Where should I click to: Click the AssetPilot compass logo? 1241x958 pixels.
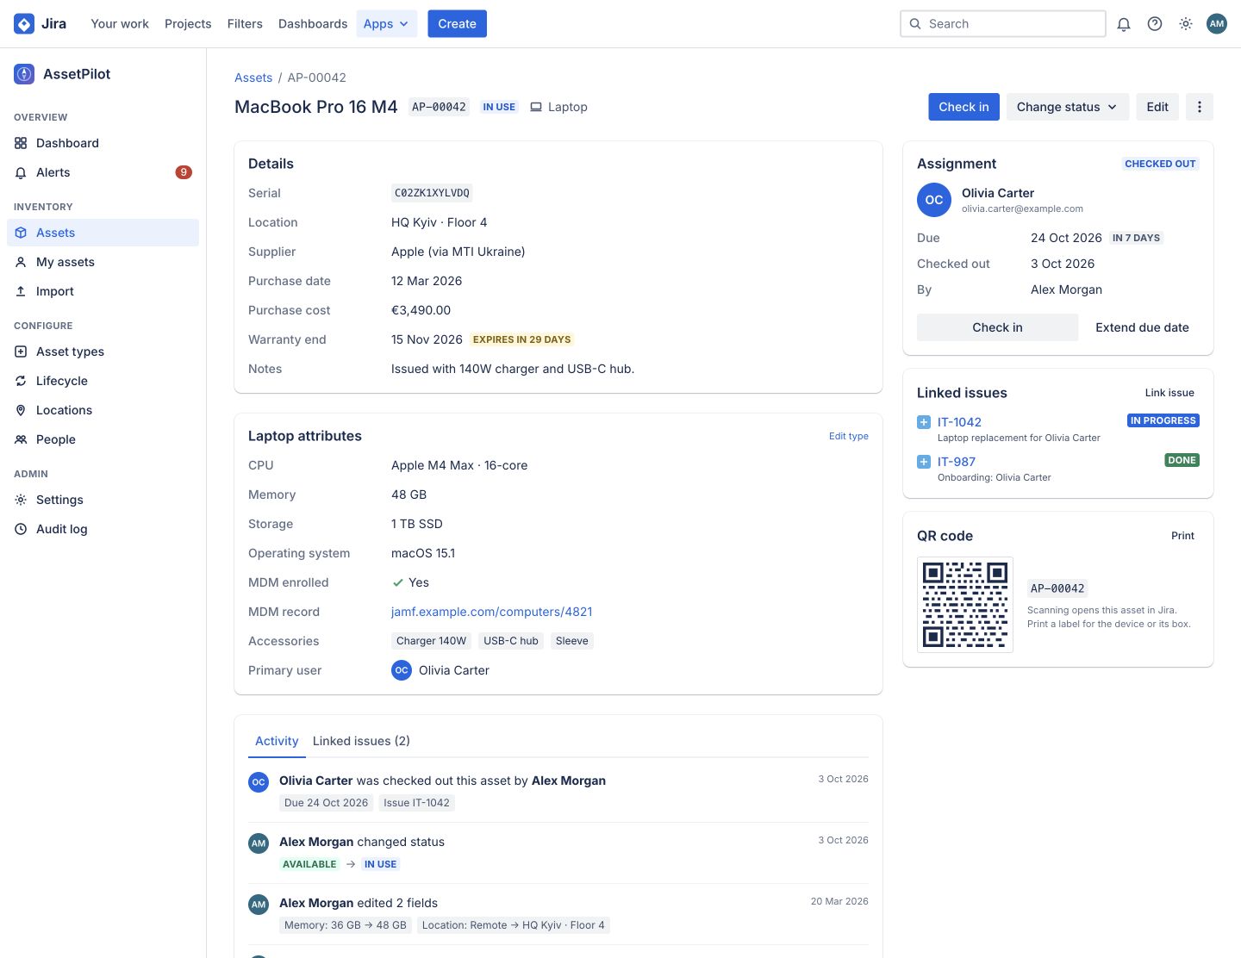[x=24, y=74]
